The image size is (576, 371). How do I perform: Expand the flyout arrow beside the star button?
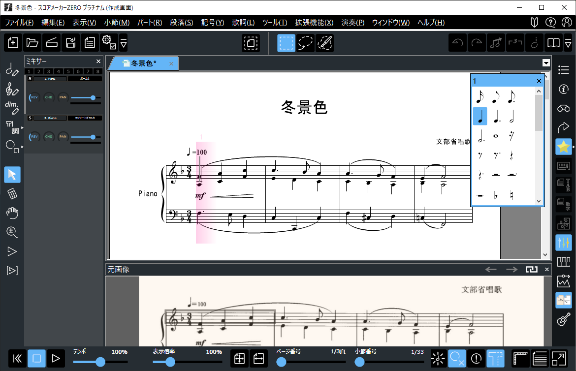pyautogui.click(x=574, y=147)
